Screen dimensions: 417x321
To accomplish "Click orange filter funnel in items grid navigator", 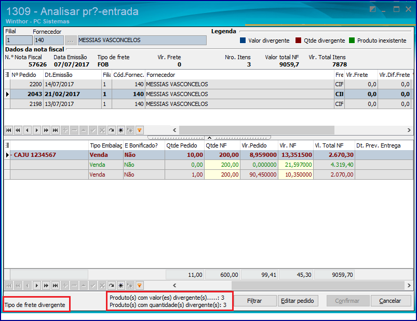I will coord(139,285).
